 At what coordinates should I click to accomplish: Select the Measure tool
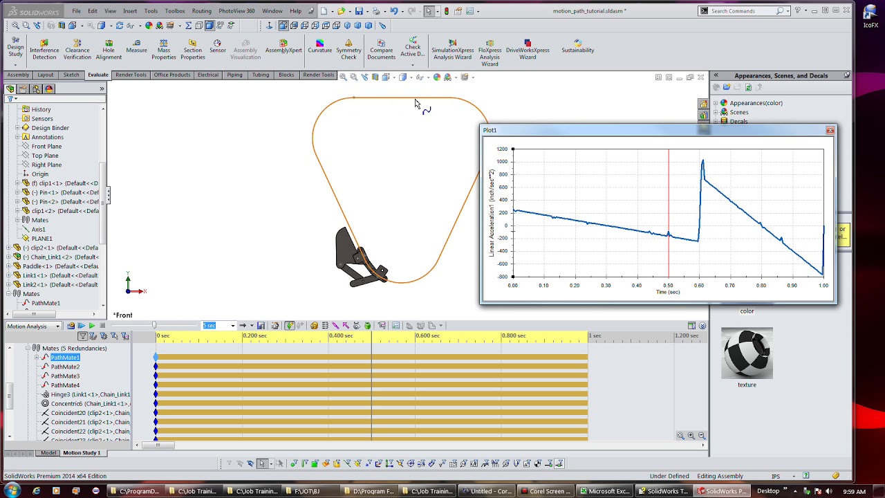(136, 47)
